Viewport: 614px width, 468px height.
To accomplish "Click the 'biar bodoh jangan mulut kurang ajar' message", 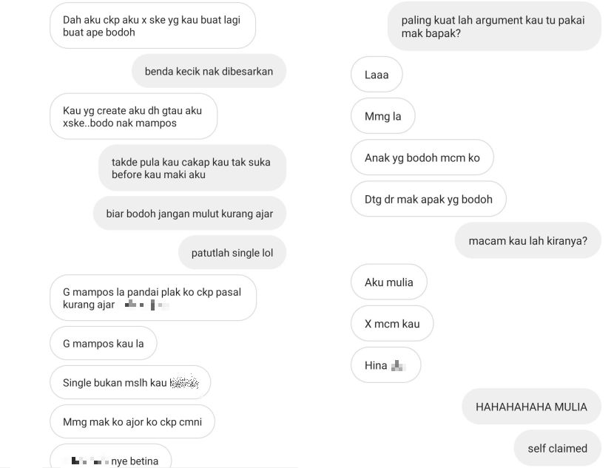I will 189,214.
